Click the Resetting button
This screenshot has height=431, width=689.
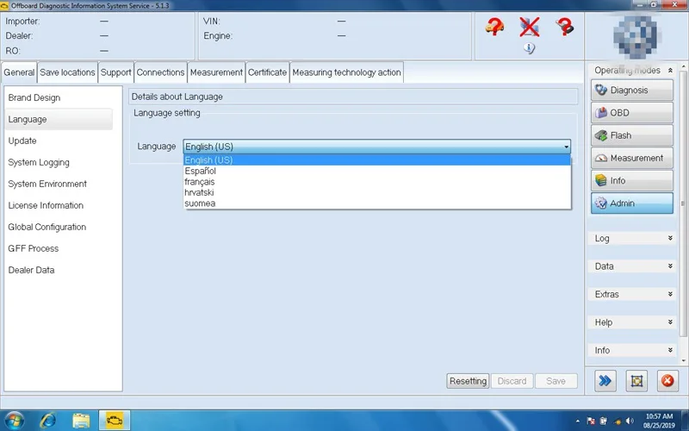click(468, 381)
